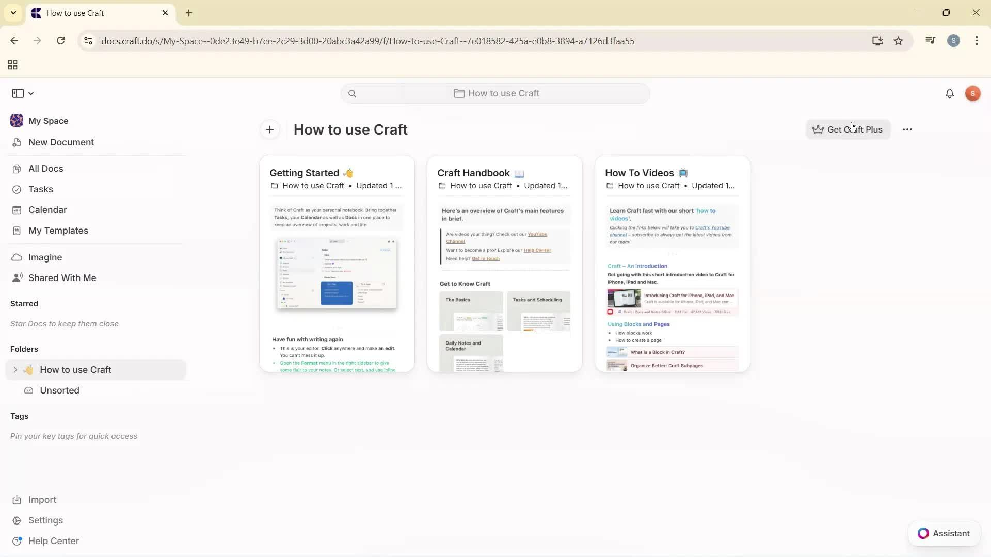Bookmark the page with the star icon
Viewport: 991px width, 557px height.
click(x=899, y=41)
